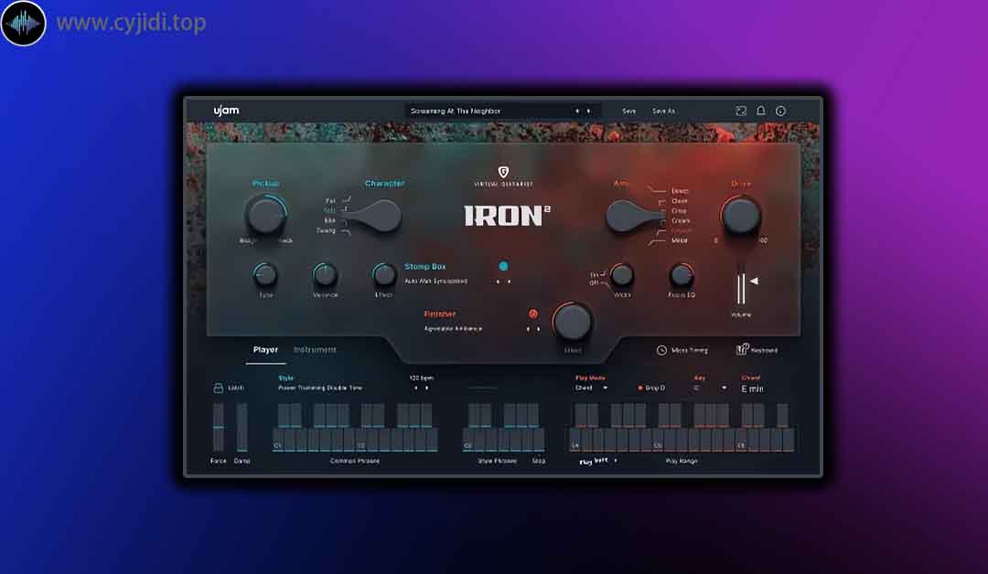Toggle the Finisher power button
The width and height of the screenshot is (988, 574).
click(533, 314)
